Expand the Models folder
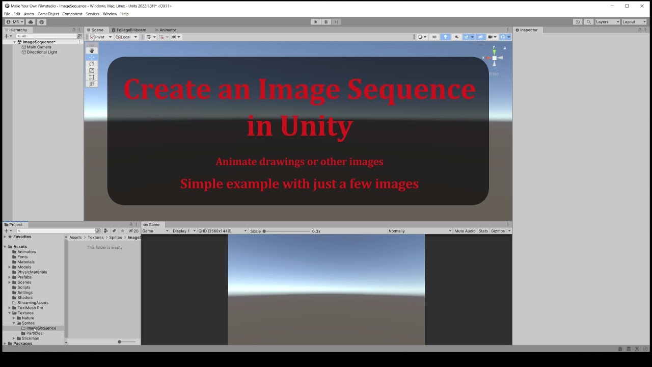652x367 pixels. click(x=10, y=267)
